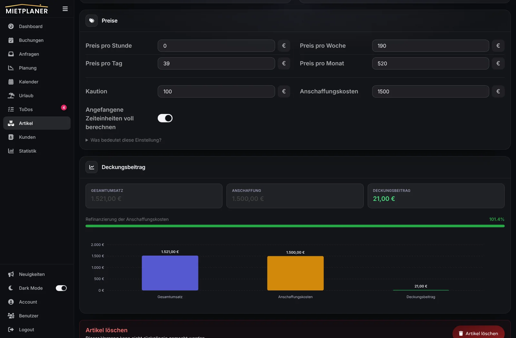Click the Kaution input field

pos(216,91)
